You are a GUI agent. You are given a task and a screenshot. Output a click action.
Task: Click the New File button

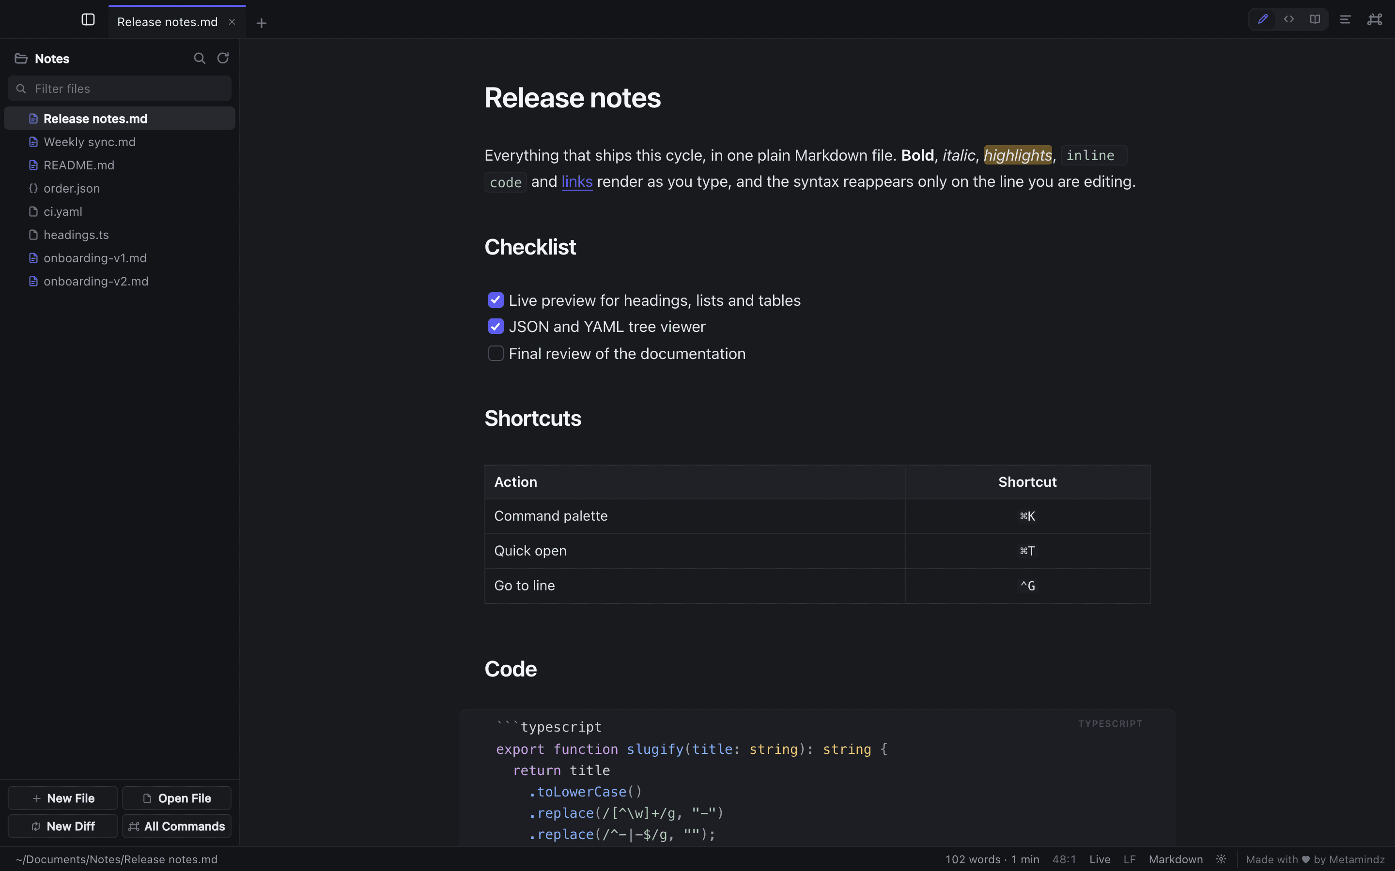click(x=63, y=798)
